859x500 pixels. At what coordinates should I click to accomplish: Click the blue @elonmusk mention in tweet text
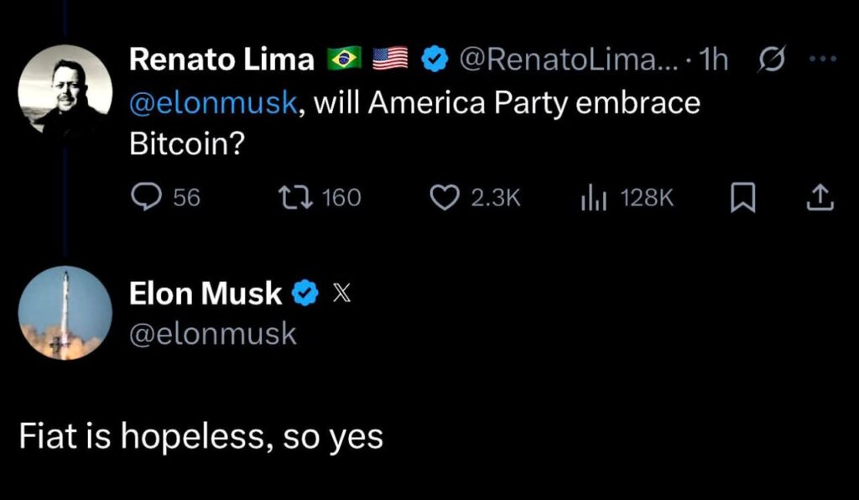click(x=212, y=102)
